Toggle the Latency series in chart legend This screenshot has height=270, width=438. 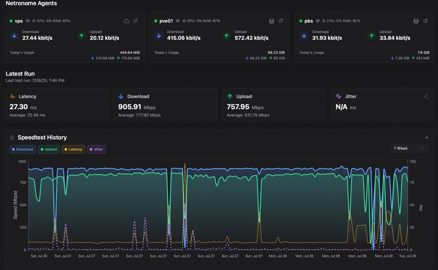pos(73,149)
